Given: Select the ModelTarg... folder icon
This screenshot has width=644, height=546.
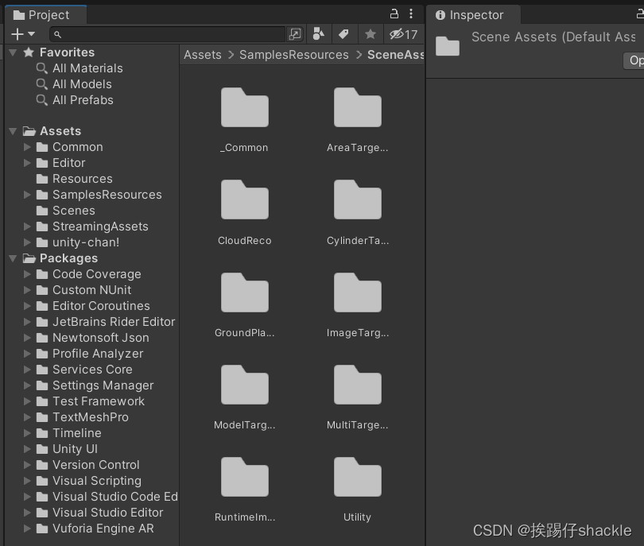Looking at the screenshot, I should tap(244, 385).
